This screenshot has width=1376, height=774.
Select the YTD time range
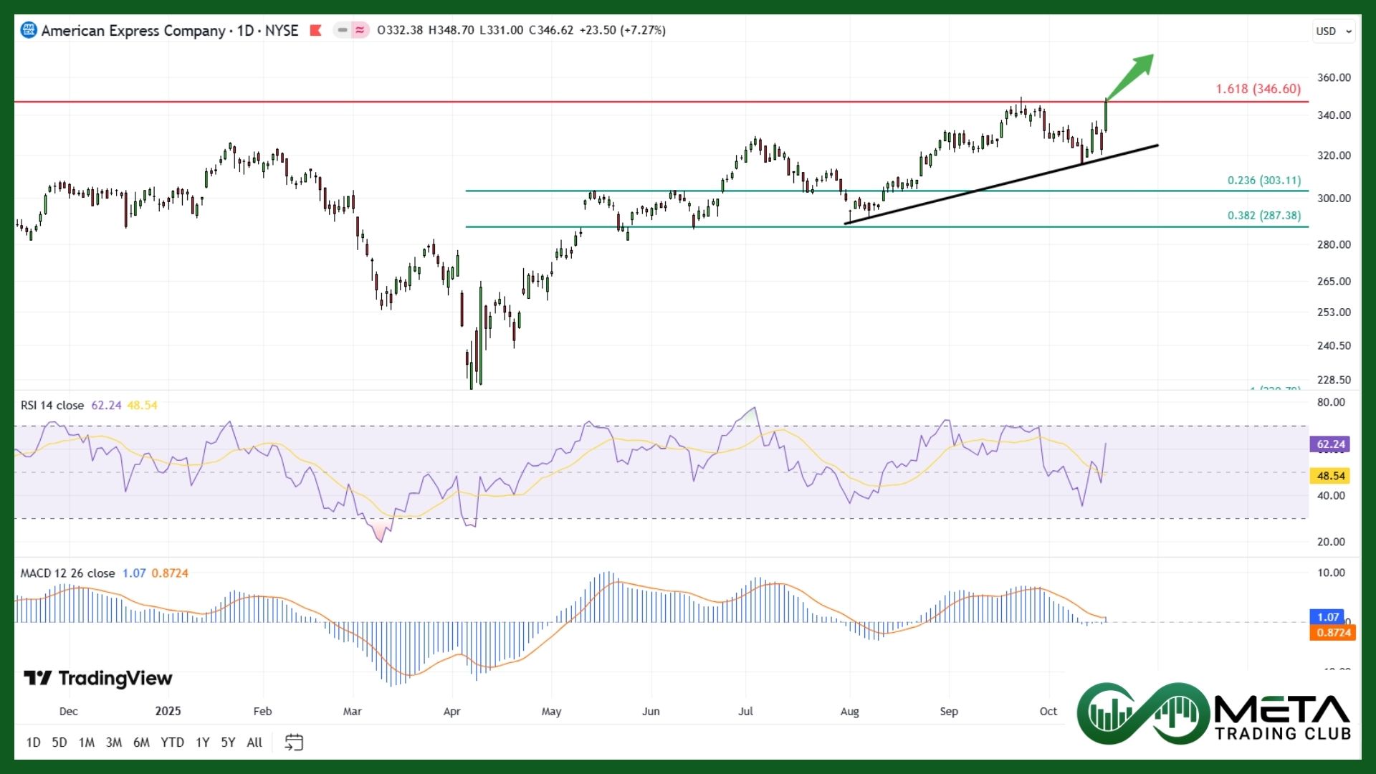(x=172, y=742)
